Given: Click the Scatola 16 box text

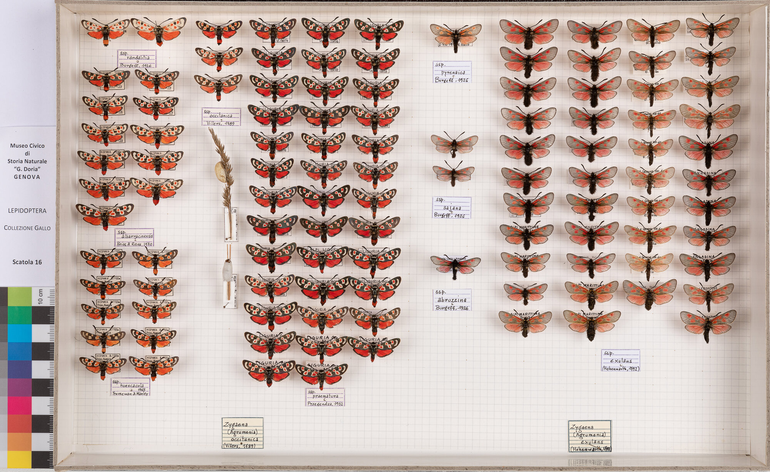Looking at the screenshot, I should point(27,262).
